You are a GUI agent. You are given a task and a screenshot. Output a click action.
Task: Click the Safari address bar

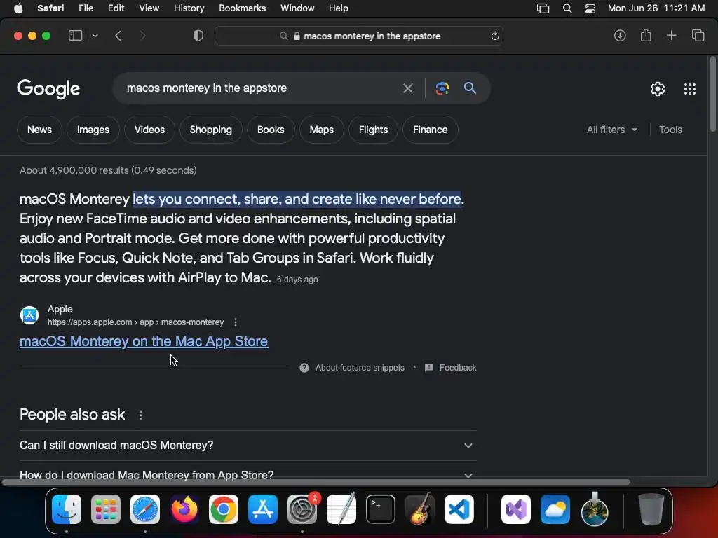[358, 36]
